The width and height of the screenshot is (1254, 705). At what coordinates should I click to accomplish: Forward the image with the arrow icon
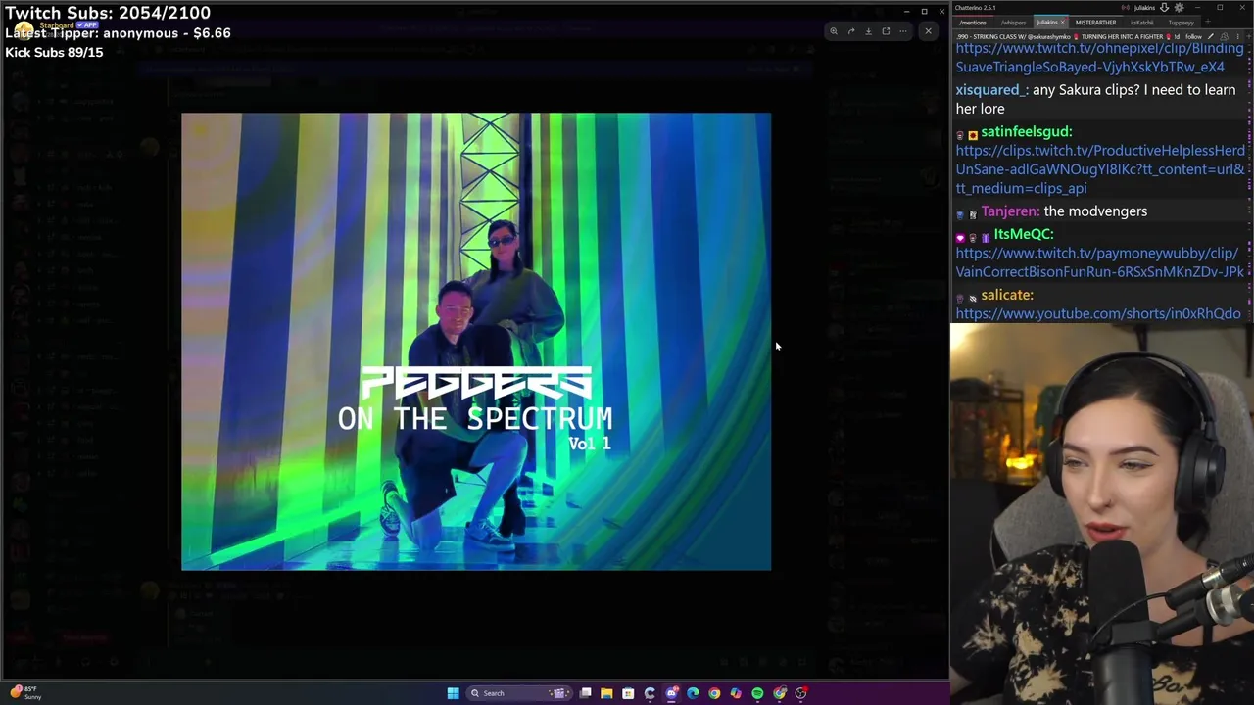pos(851,31)
